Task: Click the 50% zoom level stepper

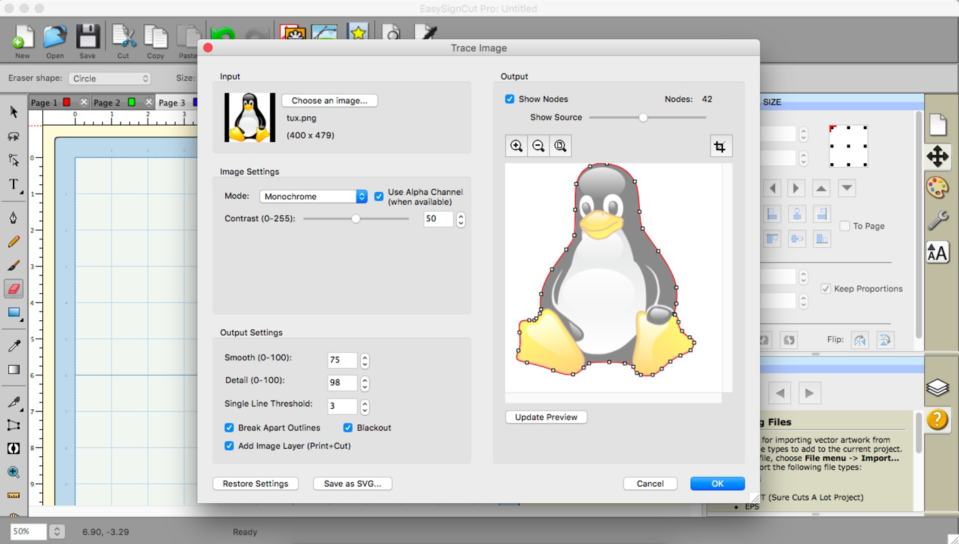Action: (x=57, y=532)
